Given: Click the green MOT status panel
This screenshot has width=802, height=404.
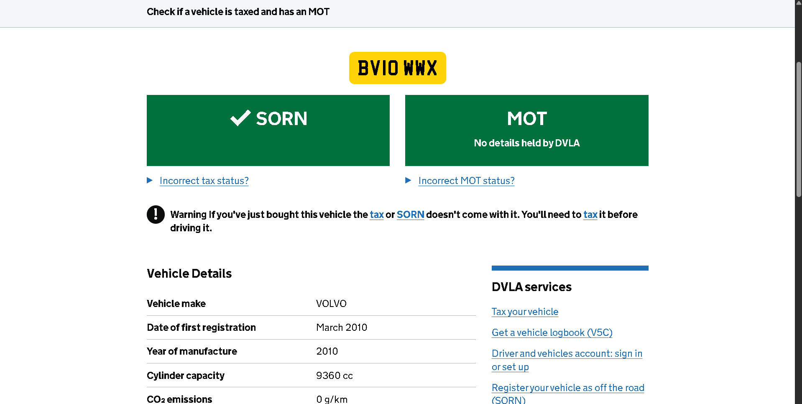Looking at the screenshot, I should [527, 130].
